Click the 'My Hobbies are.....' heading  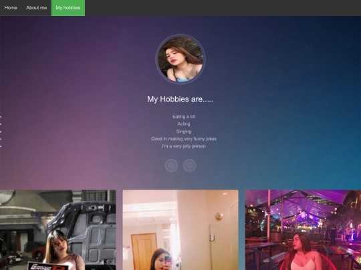[x=180, y=99]
